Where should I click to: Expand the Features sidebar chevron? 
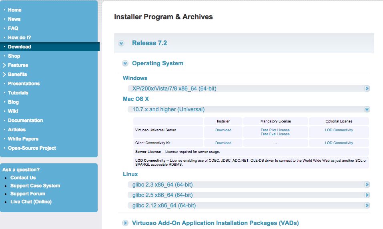click(4, 65)
